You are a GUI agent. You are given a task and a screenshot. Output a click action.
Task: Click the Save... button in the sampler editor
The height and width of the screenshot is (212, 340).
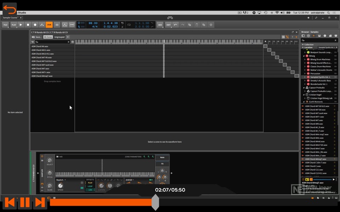click(x=37, y=37)
